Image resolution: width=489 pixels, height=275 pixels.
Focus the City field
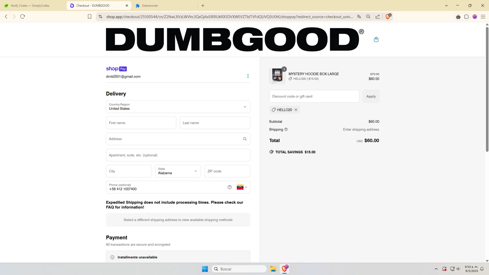(x=129, y=171)
